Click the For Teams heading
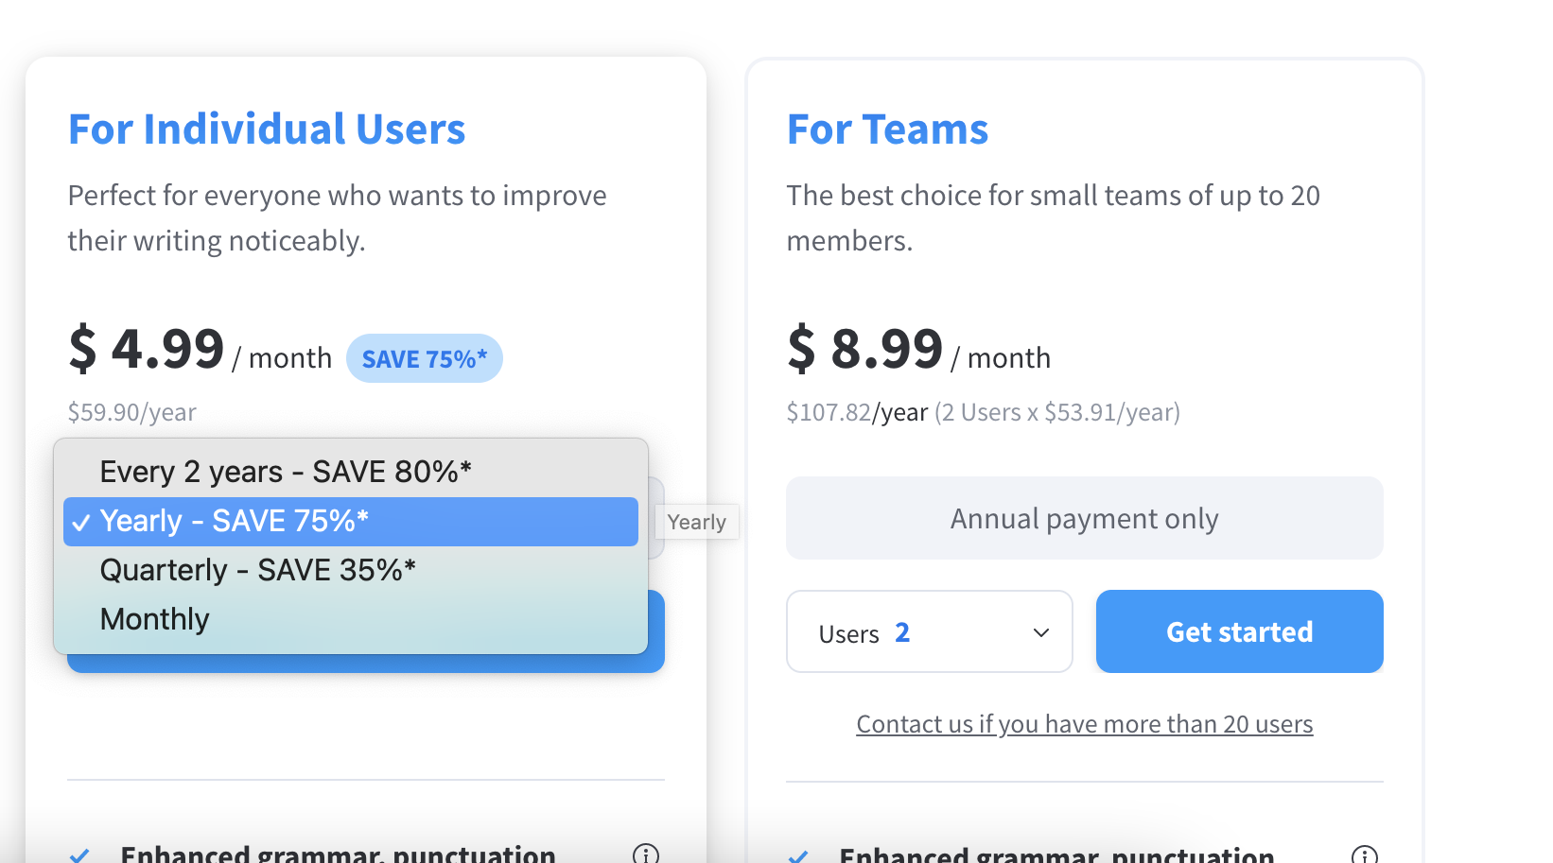The height and width of the screenshot is (863, 1553). click(887, 129)
